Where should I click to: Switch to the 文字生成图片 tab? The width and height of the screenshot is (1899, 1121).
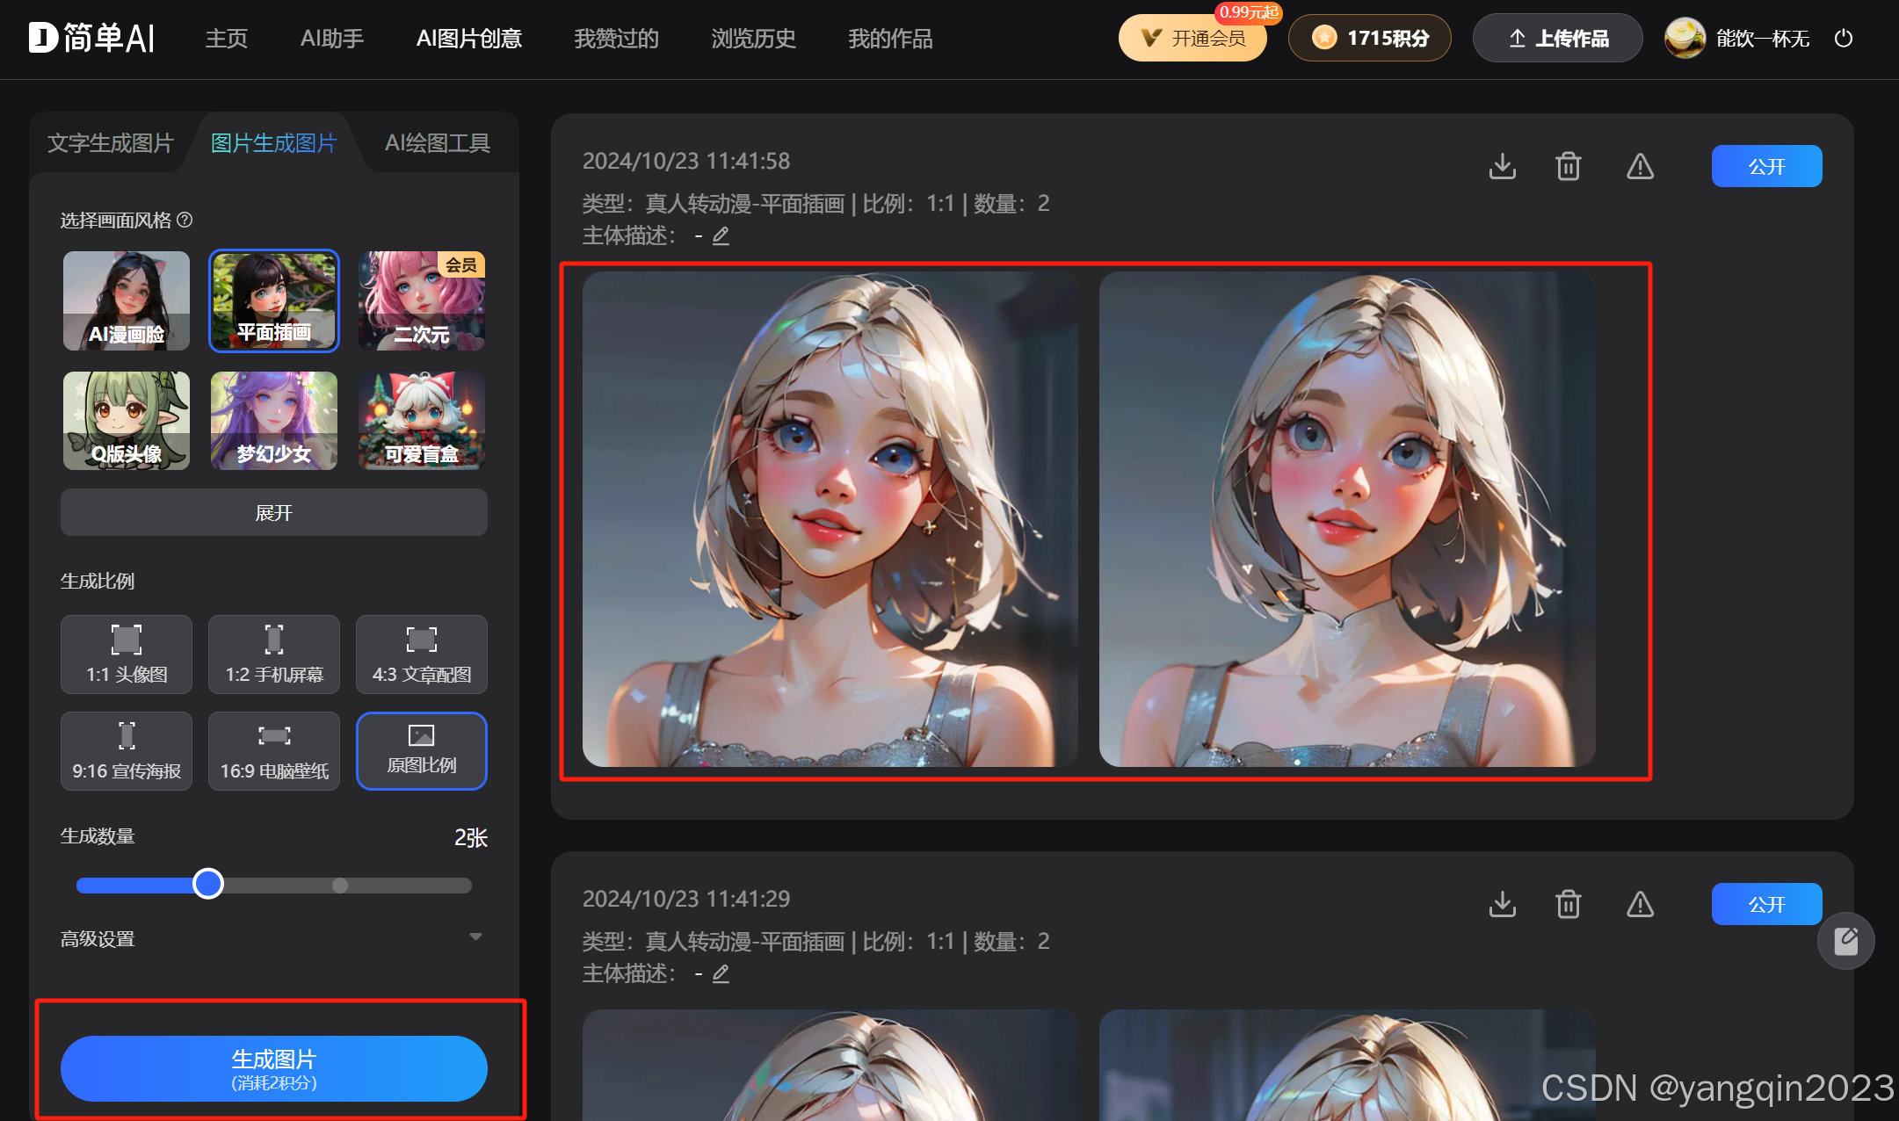[x=111, y=143]
